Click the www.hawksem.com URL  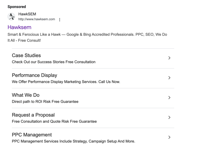37,19
